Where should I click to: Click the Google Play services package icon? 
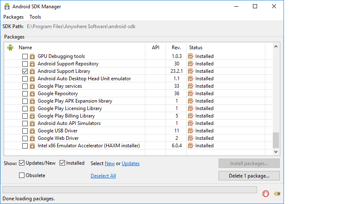[32, 86]
